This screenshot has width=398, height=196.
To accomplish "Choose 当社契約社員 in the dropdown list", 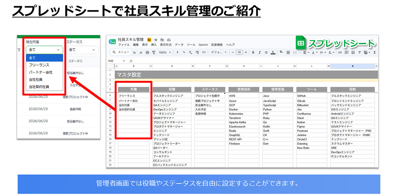I will [x=45, y=87].
